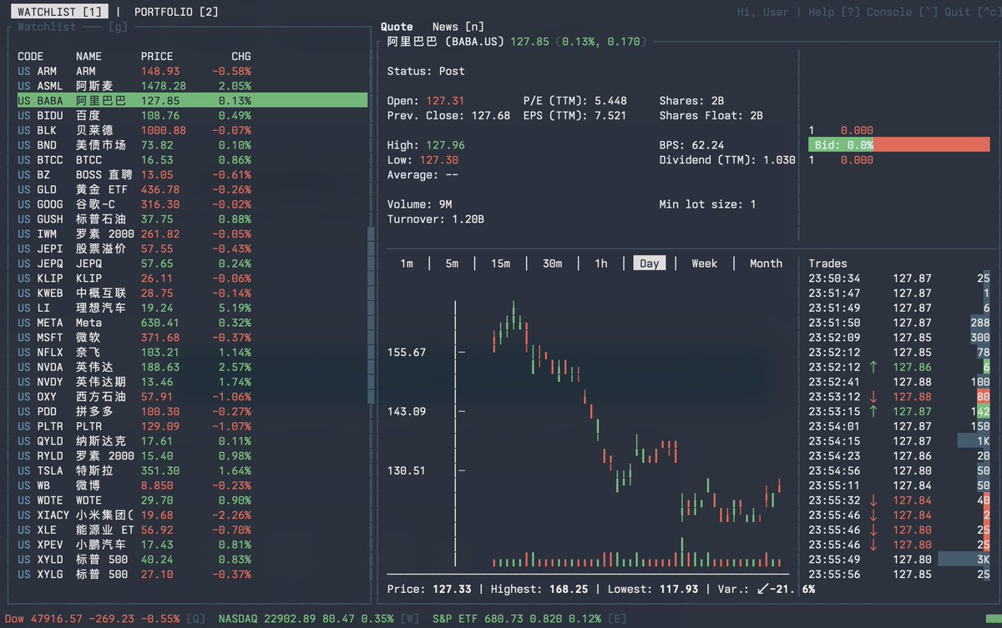Select the BTCC row in watchlist
The image size is (1002, 628).
coord(192,160)
